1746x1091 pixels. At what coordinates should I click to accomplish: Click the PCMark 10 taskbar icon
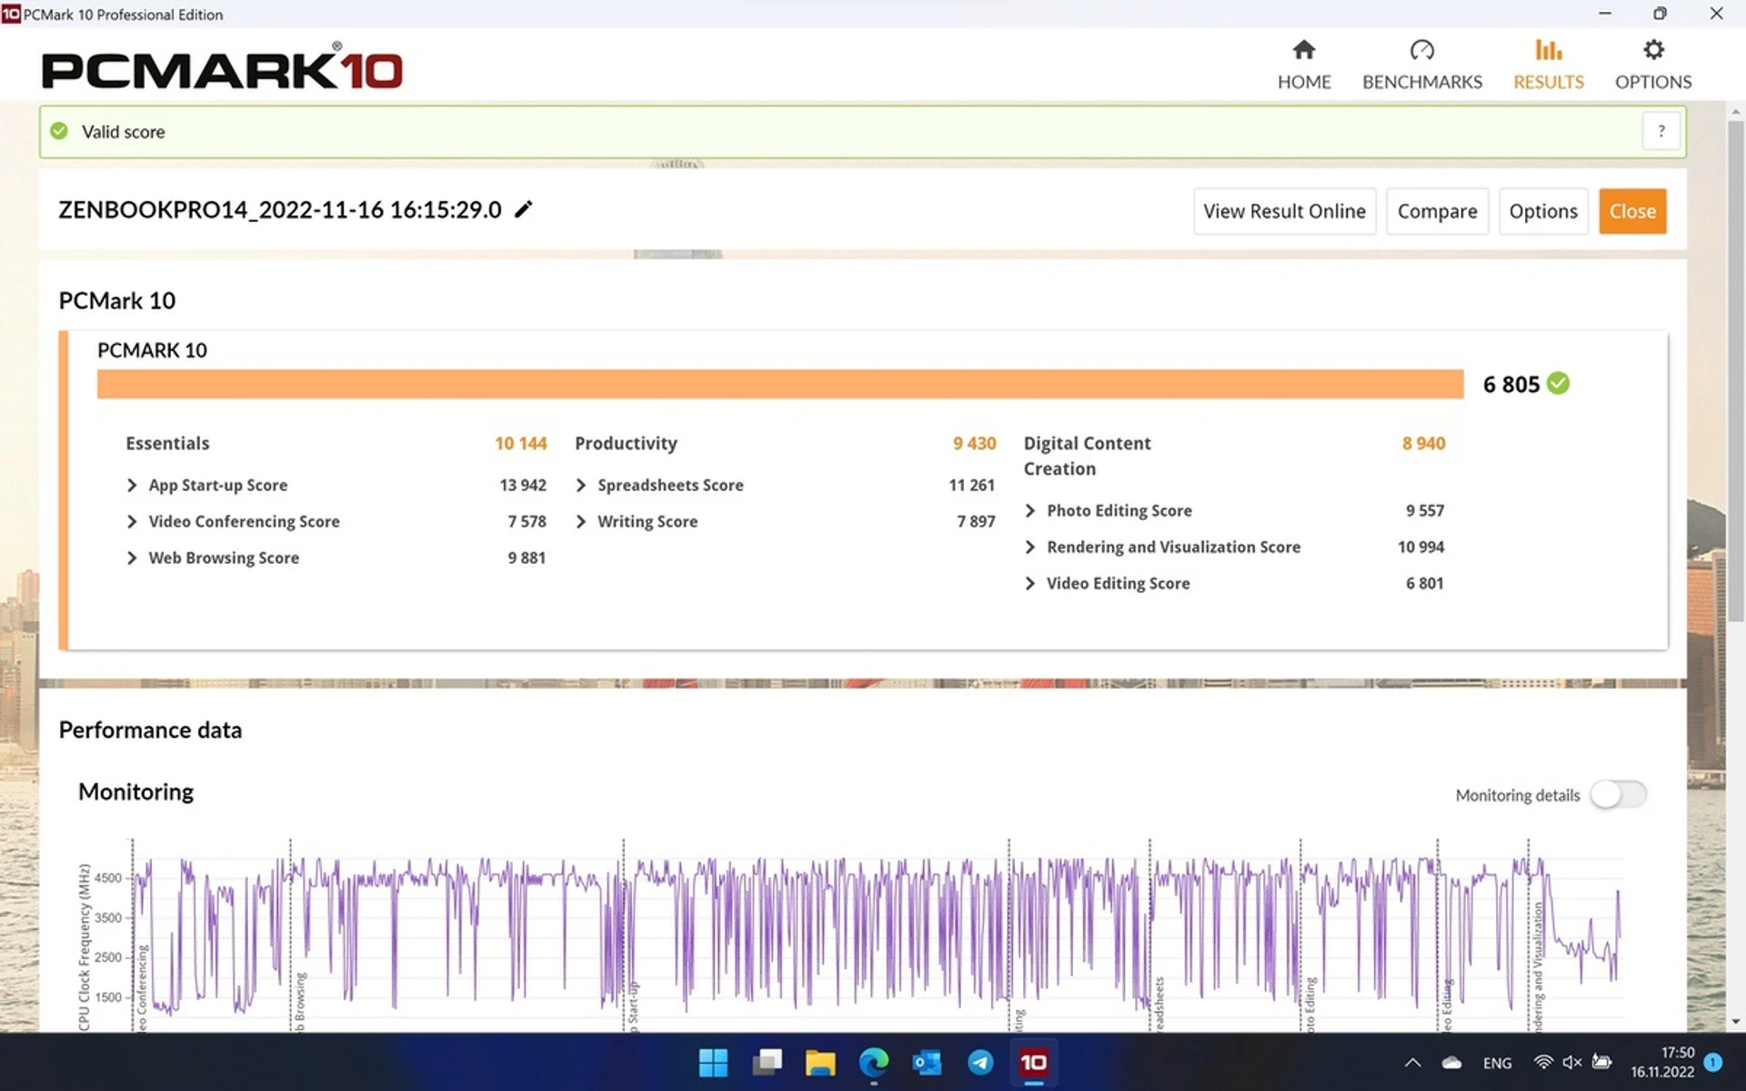click(x=1034, y=1062)
